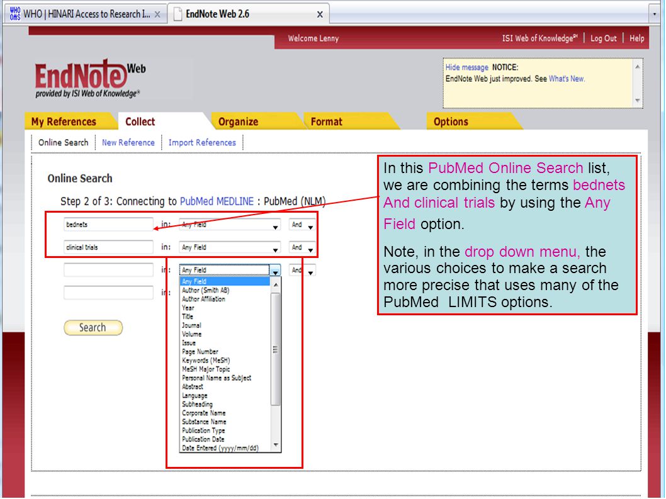Select the EndNote Web 2.6 browser tab
Screen dimensions: 666x499
point(249,14)
